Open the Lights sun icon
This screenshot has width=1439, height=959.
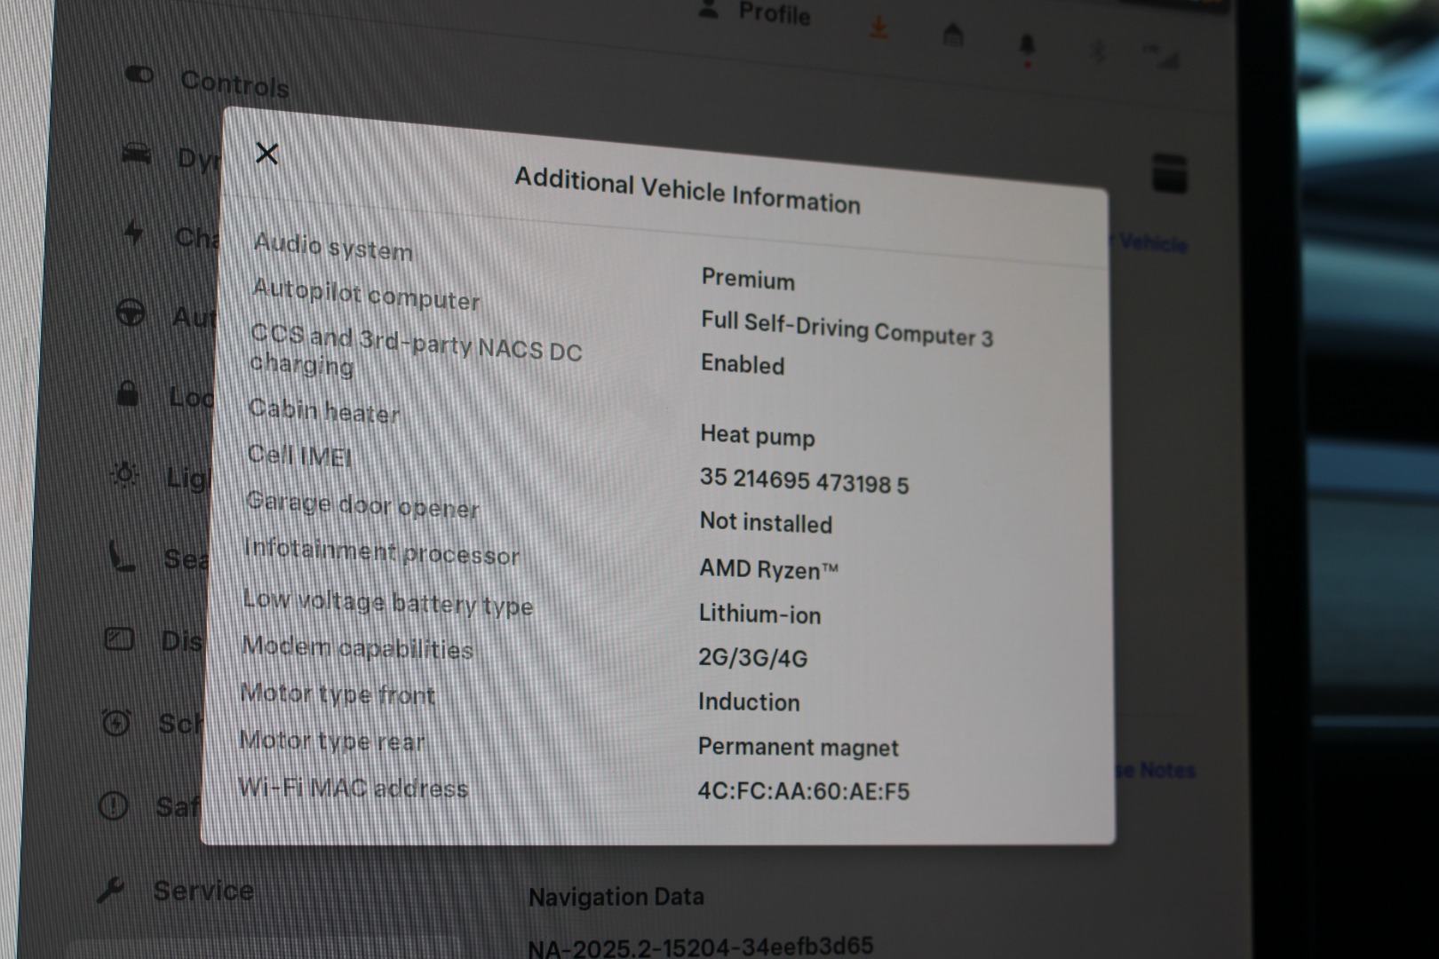[124, 474]
